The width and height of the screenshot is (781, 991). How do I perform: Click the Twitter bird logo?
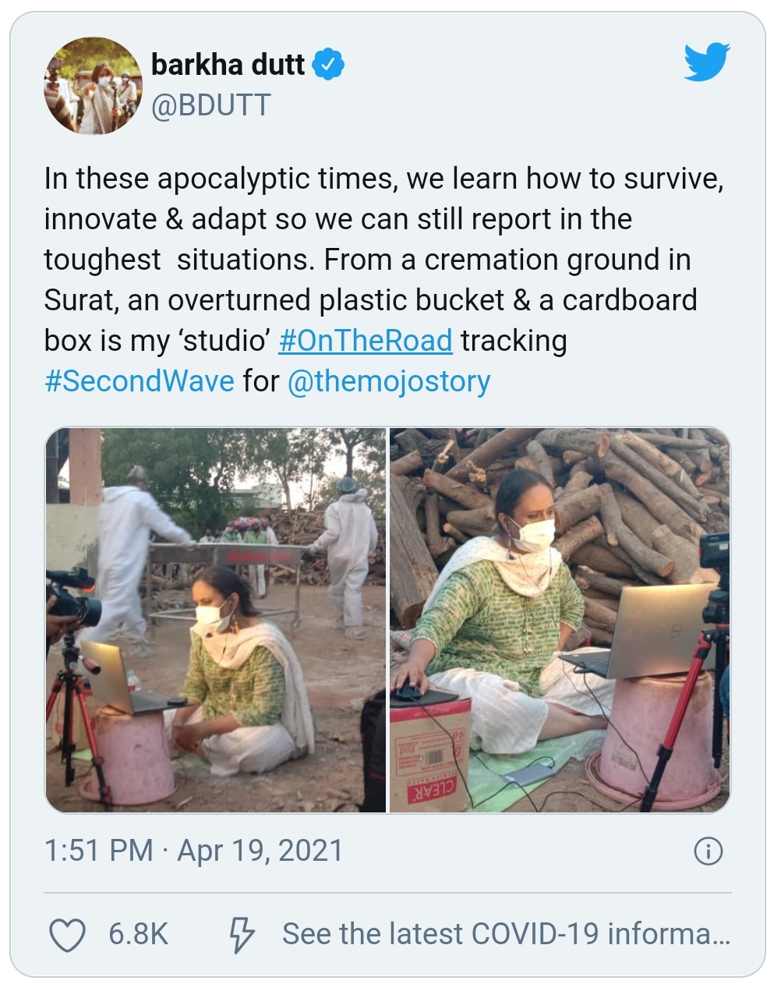706,62
